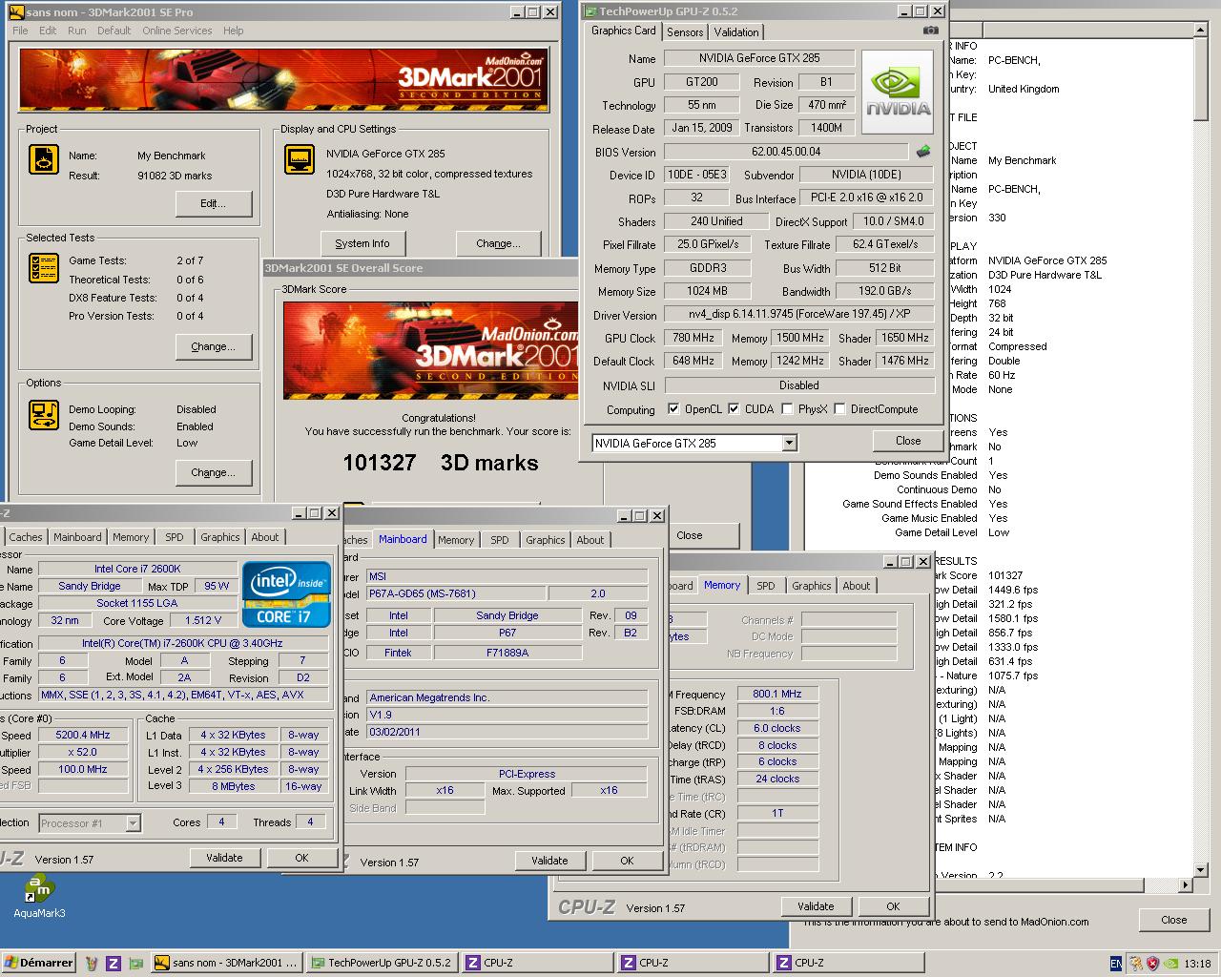The image size is (1221, 977).
Task: Click the red shield security tray icon
Action: (1152, 963)
